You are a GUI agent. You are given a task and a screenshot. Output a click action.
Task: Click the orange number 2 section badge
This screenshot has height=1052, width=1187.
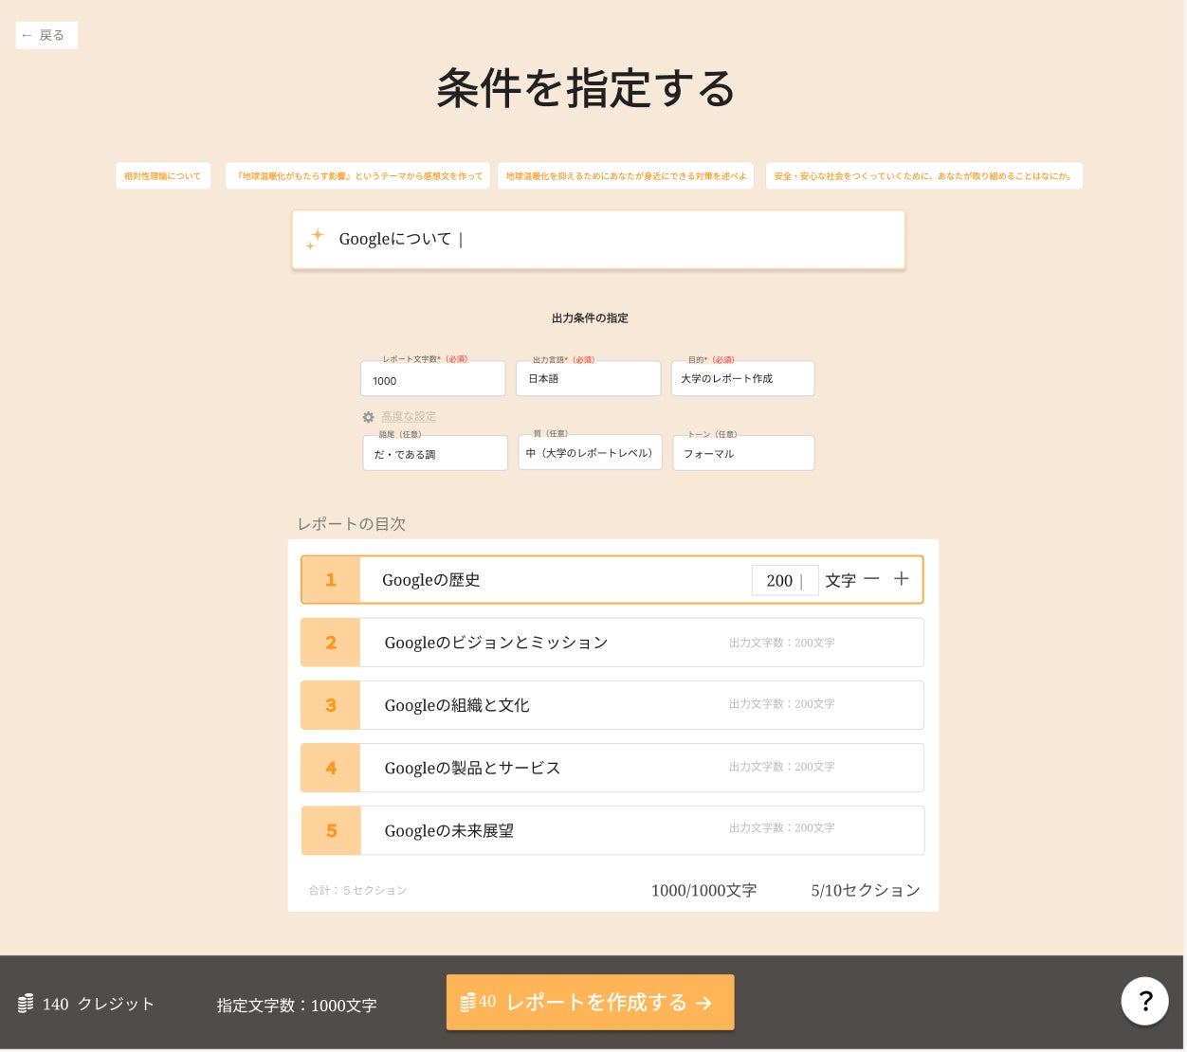pyautogui.click(x=331, y=643)
